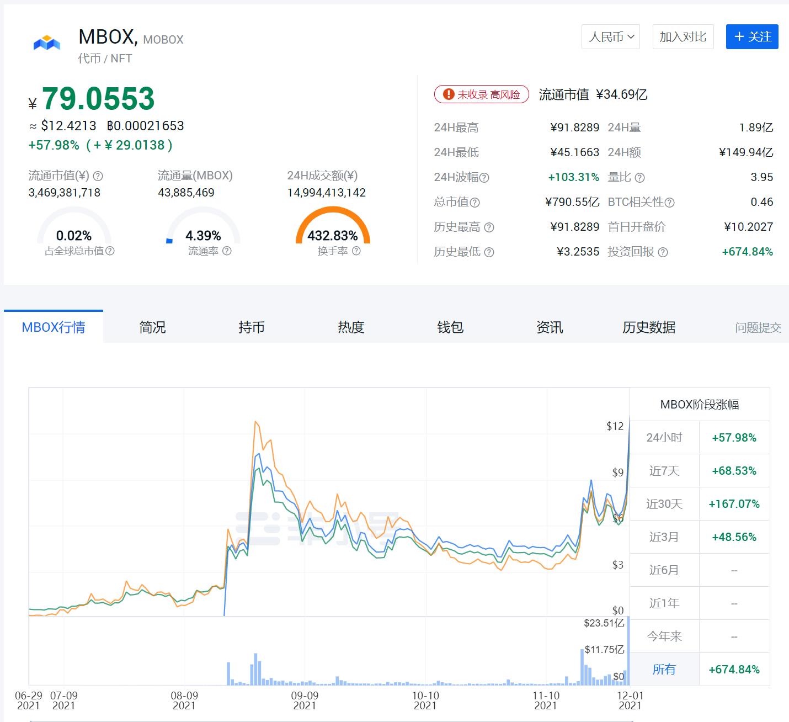Select the 近7天 period row
Viewport: 789px width, 722px height.
click(x=700, y=471)
